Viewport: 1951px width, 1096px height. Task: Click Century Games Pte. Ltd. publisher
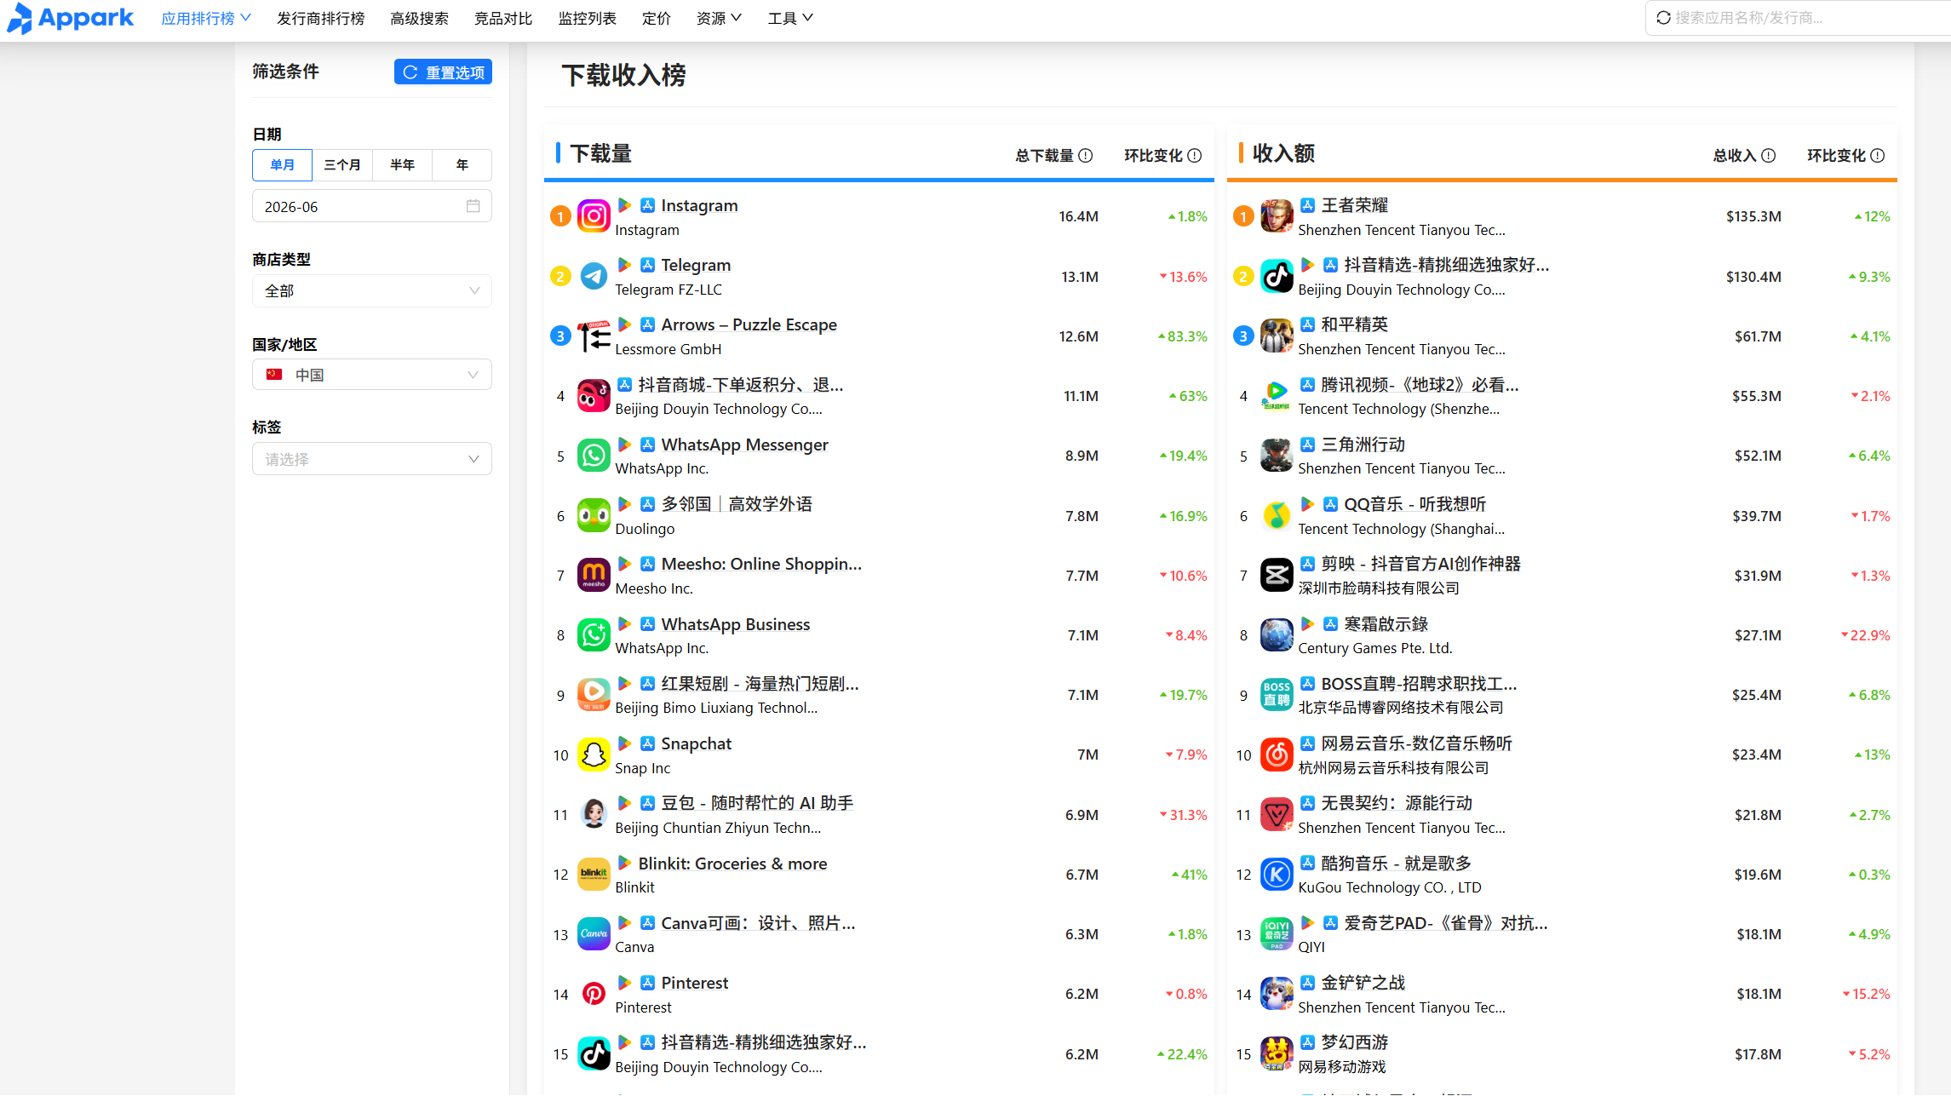[1374, 648]
